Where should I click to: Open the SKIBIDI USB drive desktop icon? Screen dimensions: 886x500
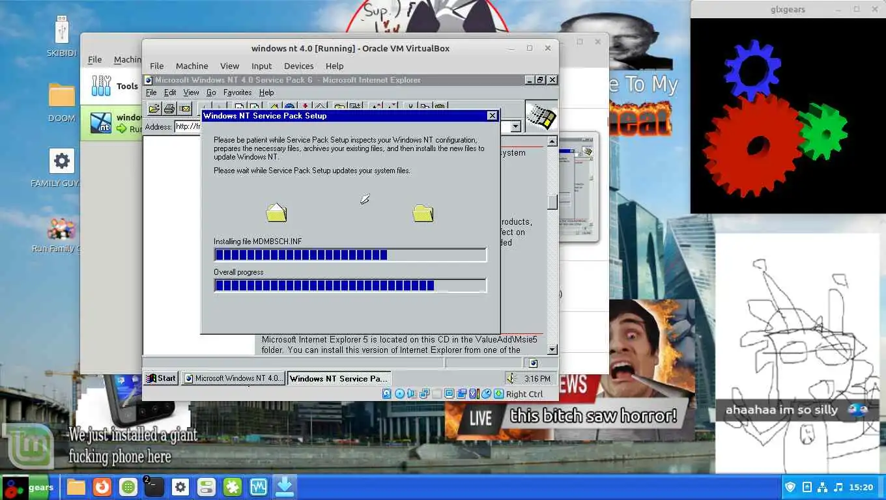click(62, 36)
